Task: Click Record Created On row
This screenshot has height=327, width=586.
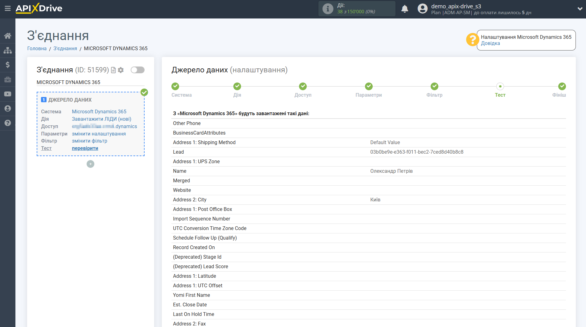Action: click(369, 248)
